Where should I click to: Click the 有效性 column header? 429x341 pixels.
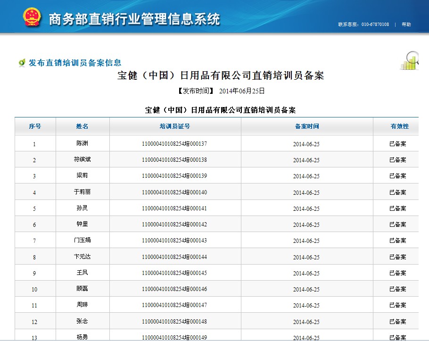coord(399,126)
